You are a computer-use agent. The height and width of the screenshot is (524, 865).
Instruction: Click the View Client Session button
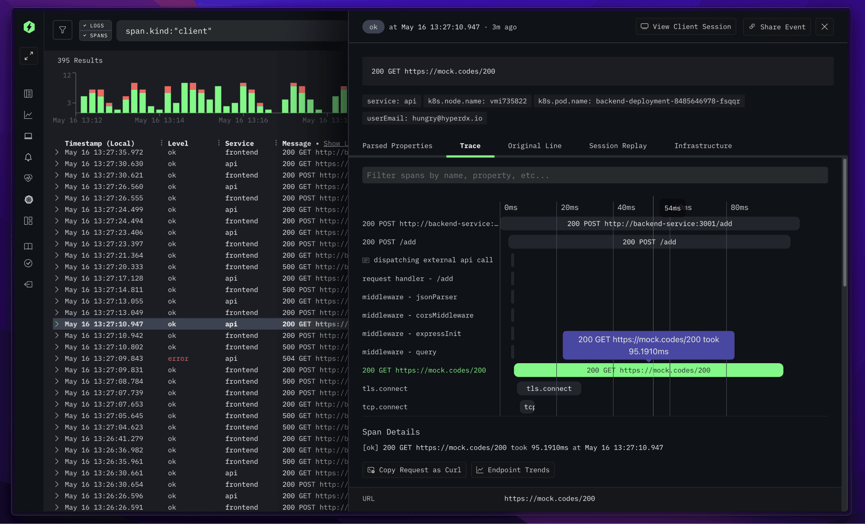point(686,27)
